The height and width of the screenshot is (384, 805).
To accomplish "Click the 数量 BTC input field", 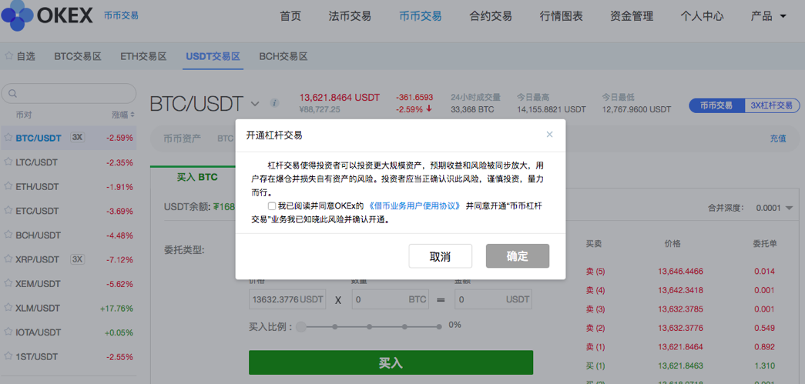I will coord(391,299).
